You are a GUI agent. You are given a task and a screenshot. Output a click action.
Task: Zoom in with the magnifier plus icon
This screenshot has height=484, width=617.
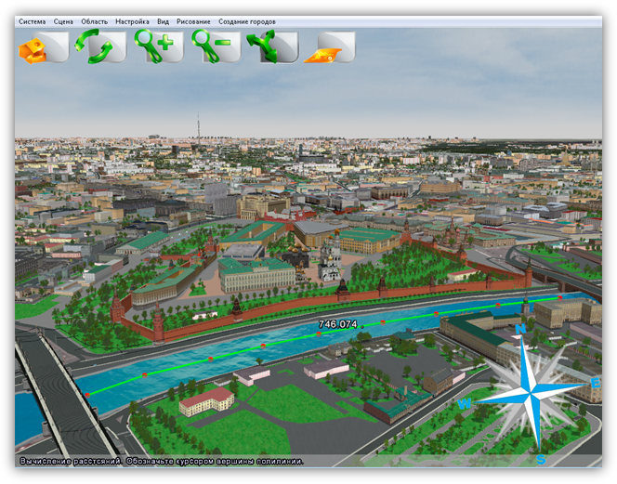[x=158, y=46]
